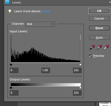Click the output levels white slider
The height and width of the screenshot is (106, 111).
(80, 88)
